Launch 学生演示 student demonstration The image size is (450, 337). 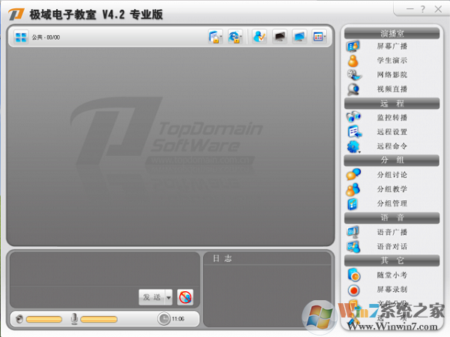pos(391,61)
